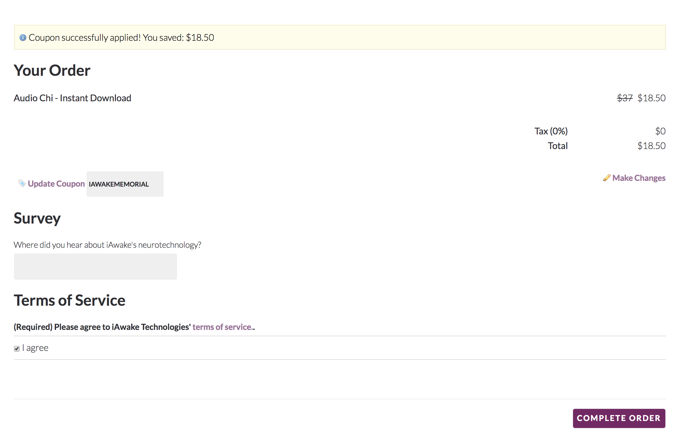
Task: Select the Audio Chi - Instant Download item text
Action: pyautogui.click(x=73, y=98)
